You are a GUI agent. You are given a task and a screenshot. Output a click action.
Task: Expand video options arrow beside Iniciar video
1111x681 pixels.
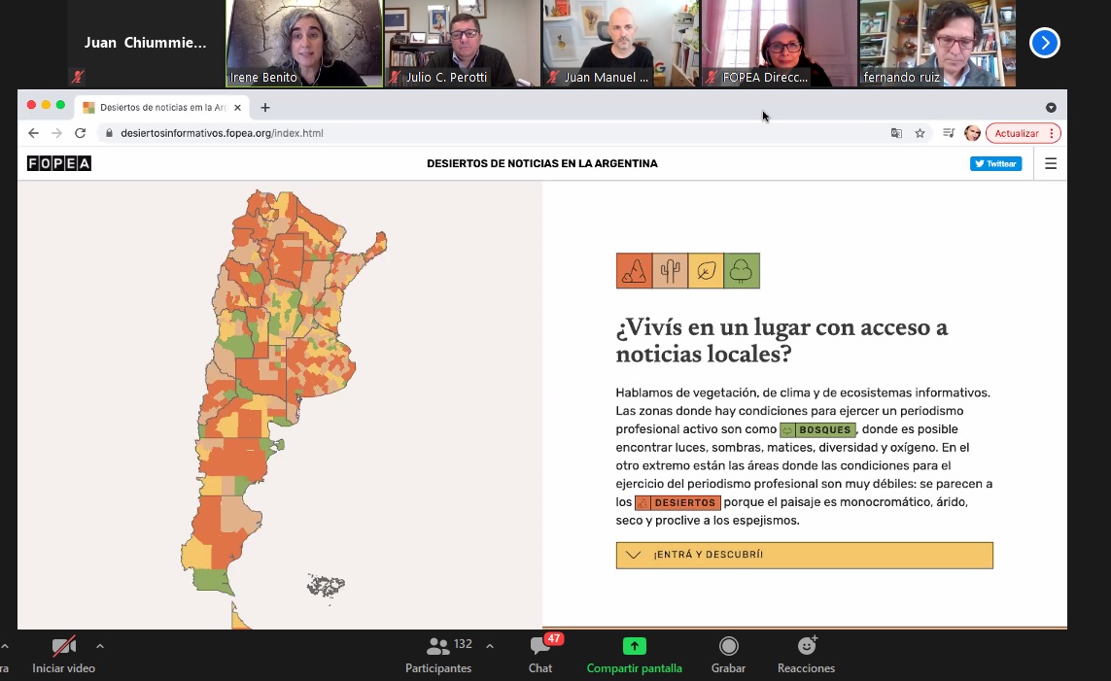[x=99, y=646]
